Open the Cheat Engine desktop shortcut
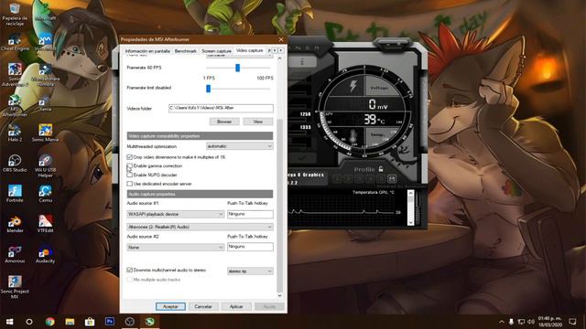This screenshot has height=329, width=586. pyautogui.click(x=15, y=42)
